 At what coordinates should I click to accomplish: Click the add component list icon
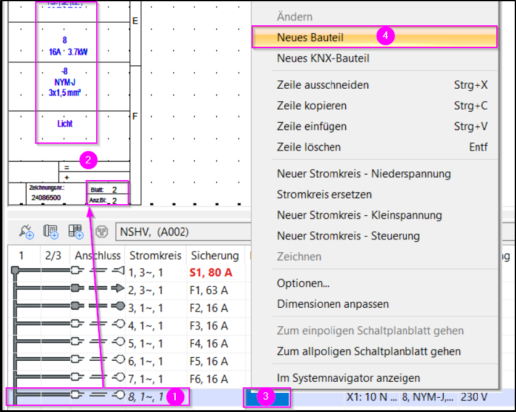point(51,232)
